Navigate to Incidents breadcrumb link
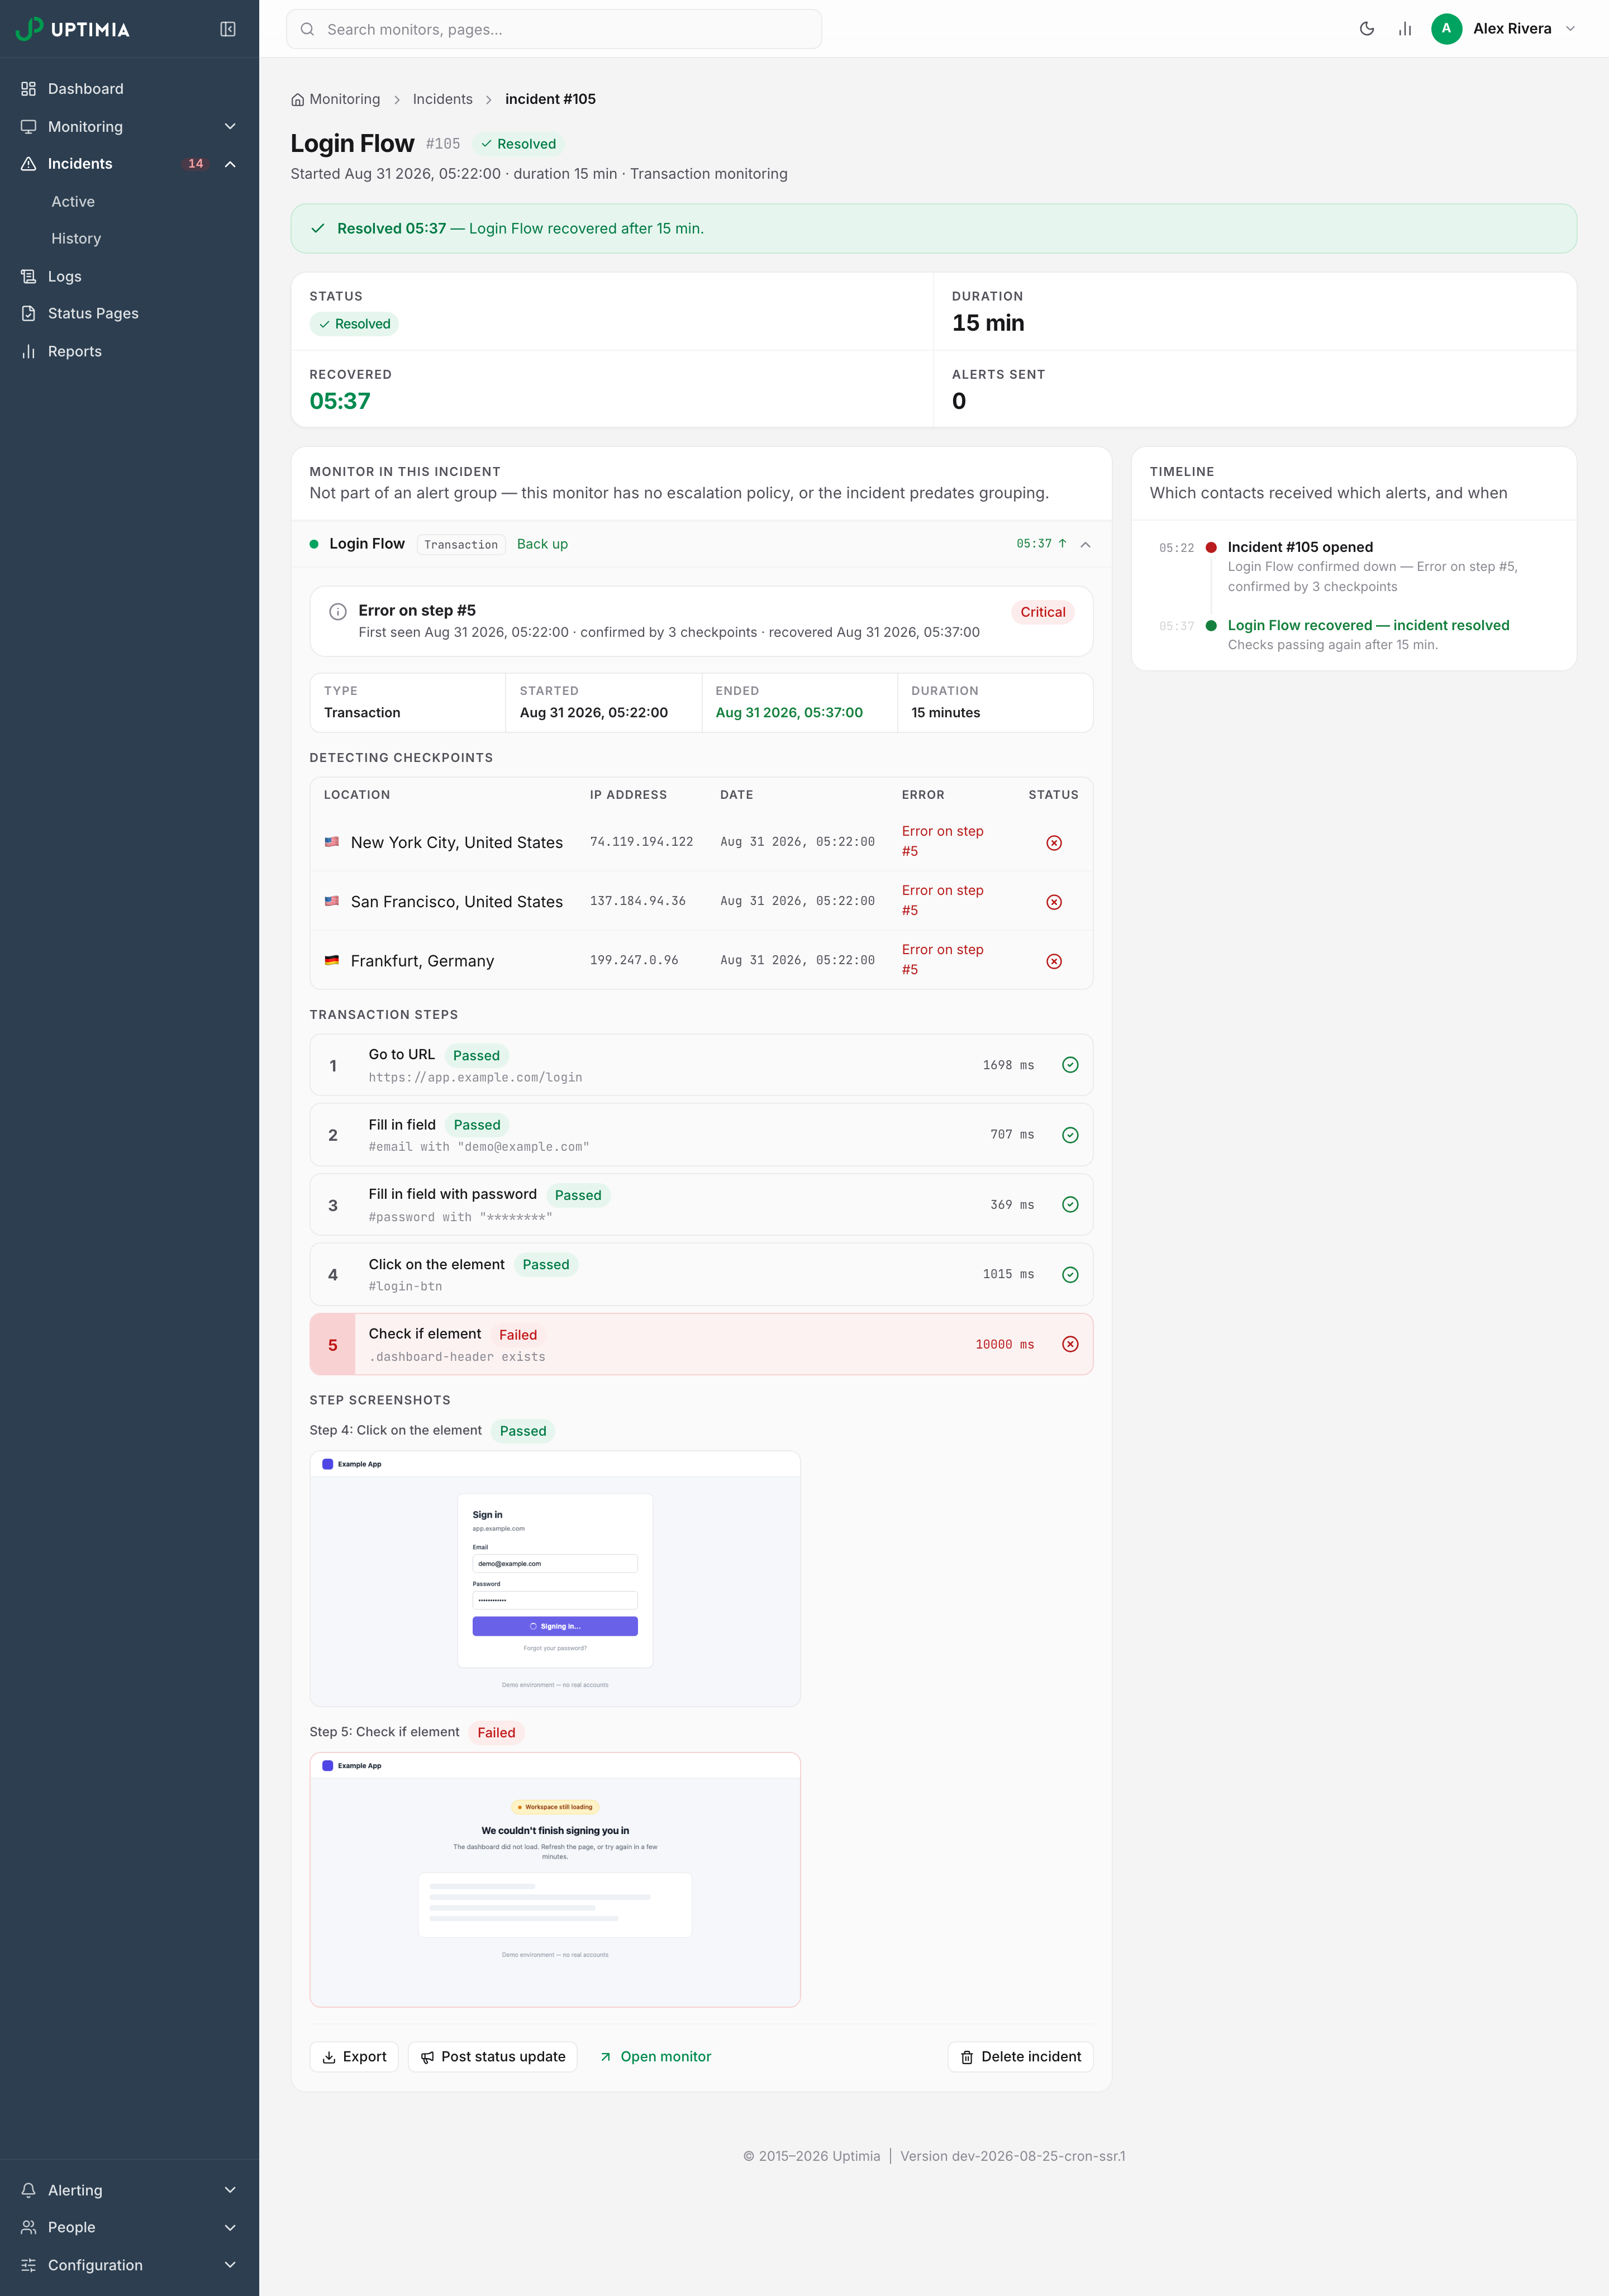Image resolution: width=1609 pixels, height=2296 pixels. tap(442, 99)
